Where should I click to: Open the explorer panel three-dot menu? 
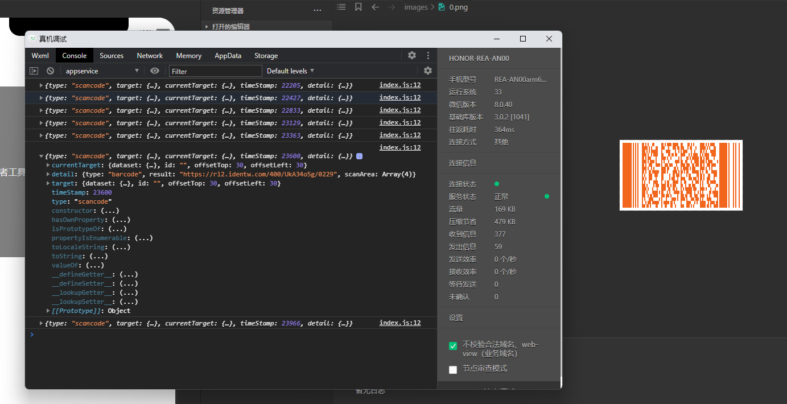tap(318, 10)
